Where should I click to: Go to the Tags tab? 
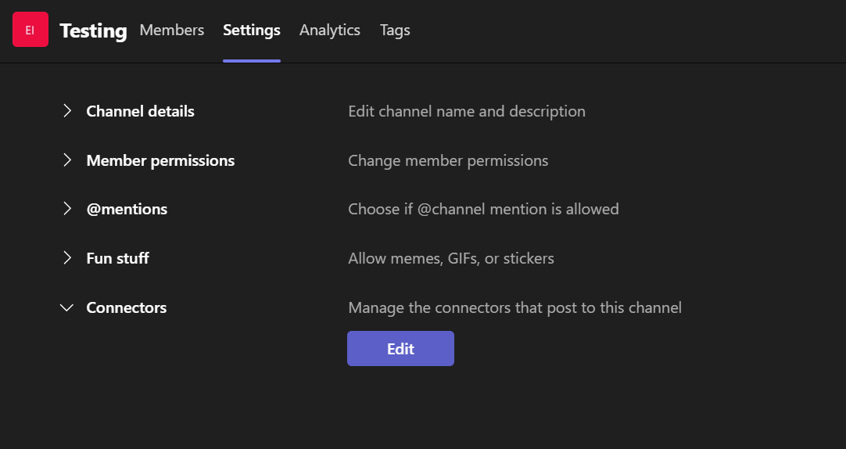tap(395, 31)
